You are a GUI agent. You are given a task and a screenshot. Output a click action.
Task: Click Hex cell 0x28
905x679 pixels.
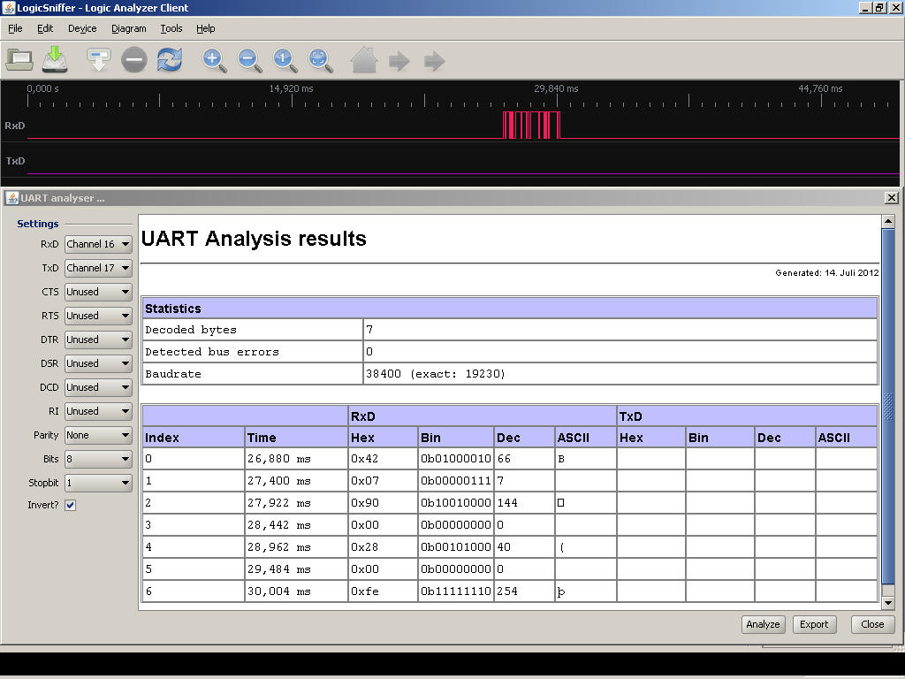point(383,546)
